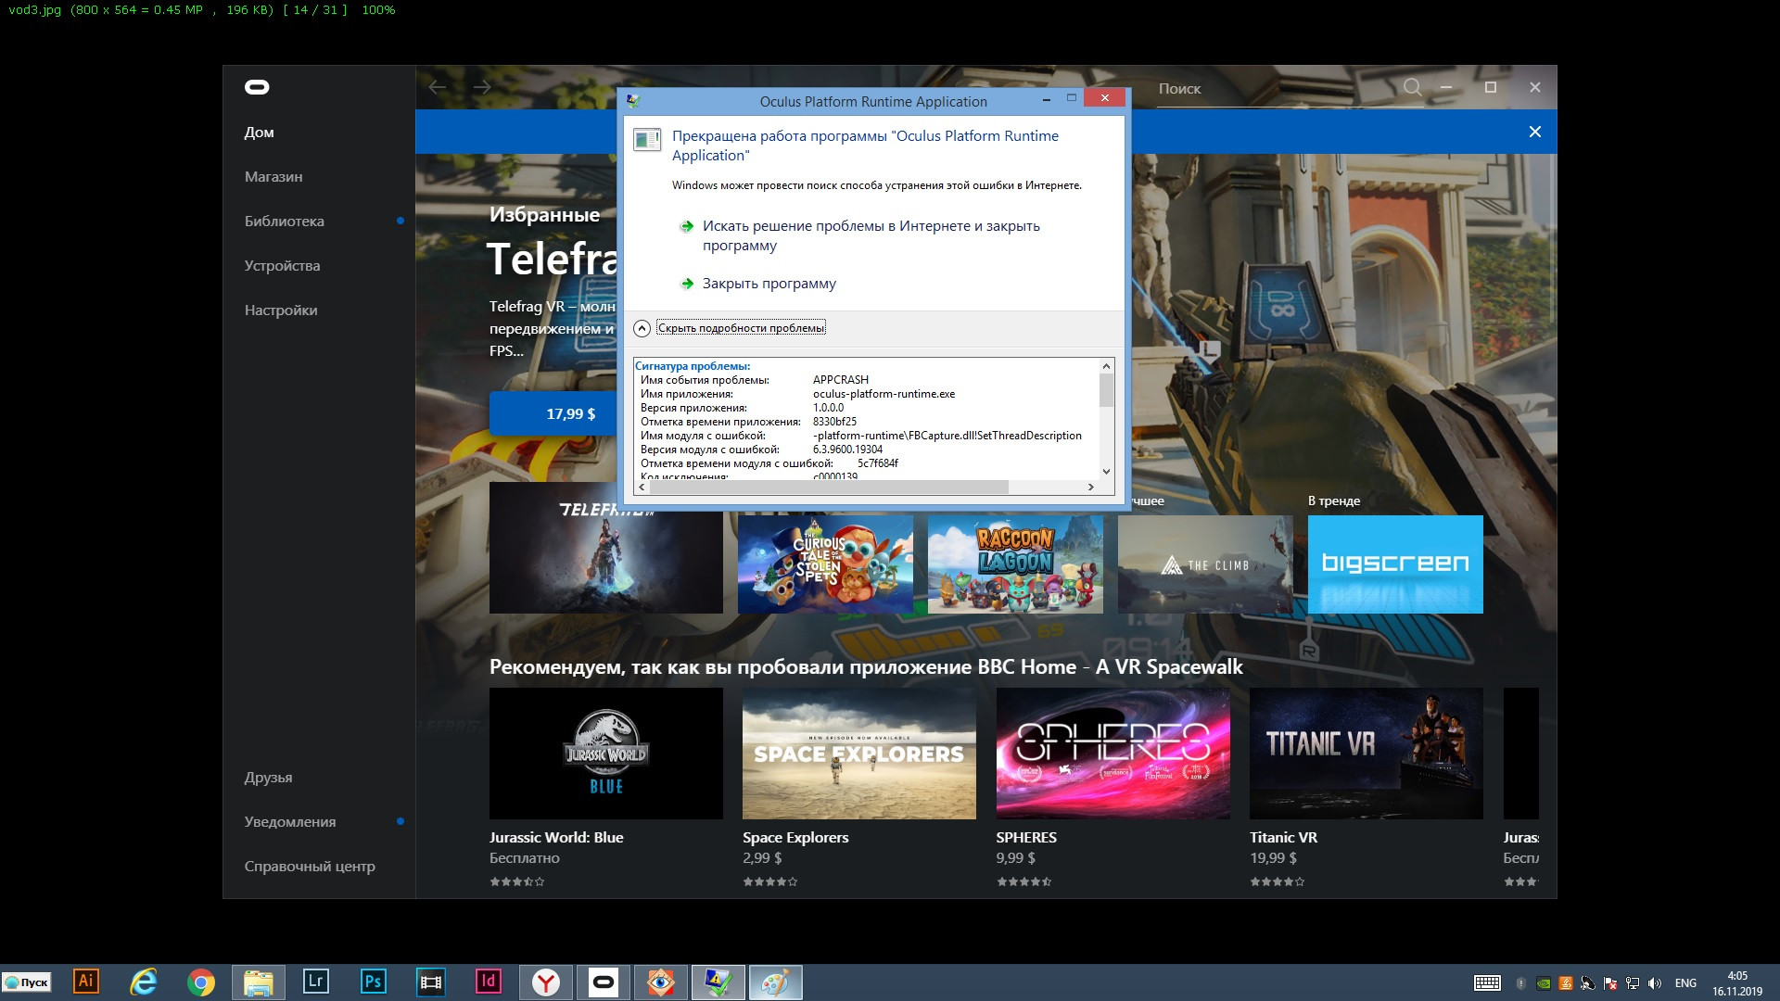Open Настройки in the sidebar
This screenshot has height=1001, width=1780.
pyautogui.click(x=281, y=310)
